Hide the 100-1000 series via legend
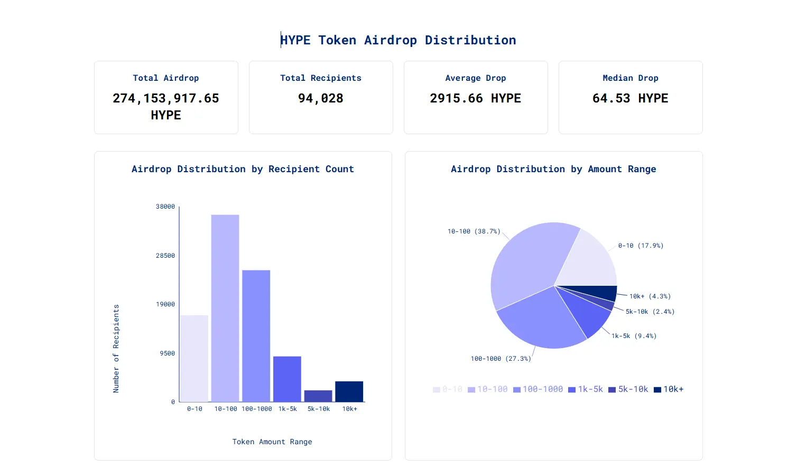The width and height of the screenshot is (797, 468). pos(538,389)
